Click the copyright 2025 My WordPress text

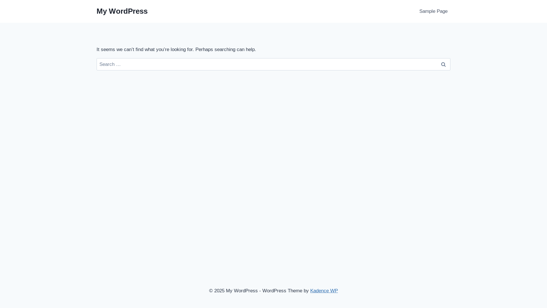click(233, 291)
